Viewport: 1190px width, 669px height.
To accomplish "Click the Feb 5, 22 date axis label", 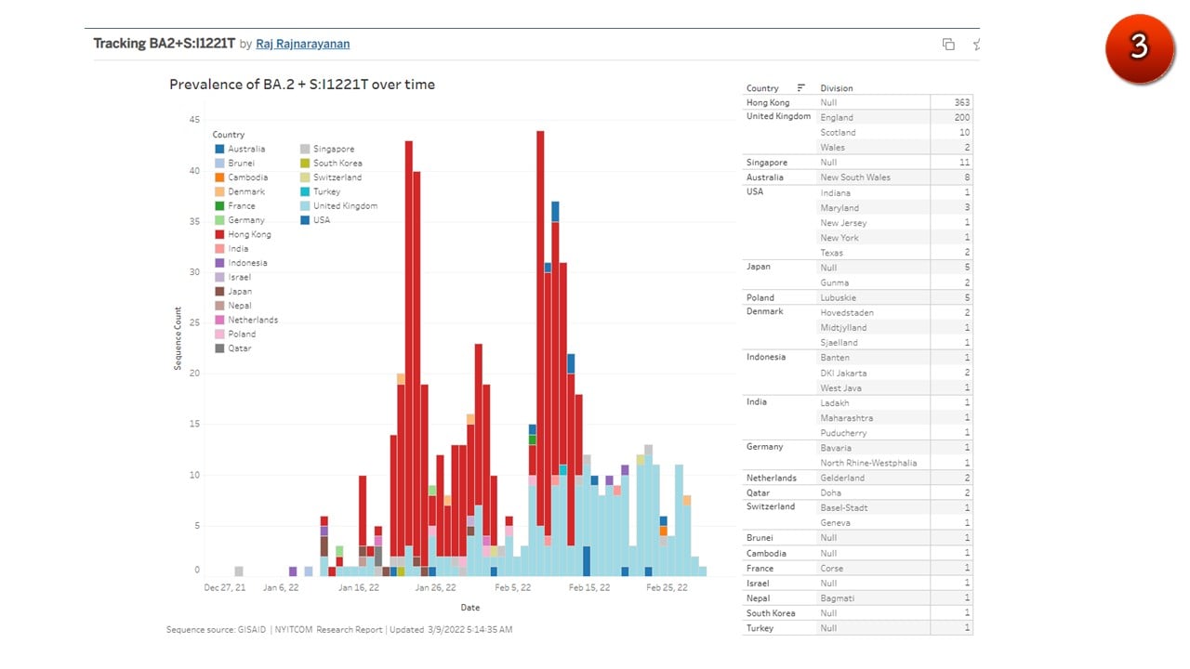I will click(x=512, y=587).
